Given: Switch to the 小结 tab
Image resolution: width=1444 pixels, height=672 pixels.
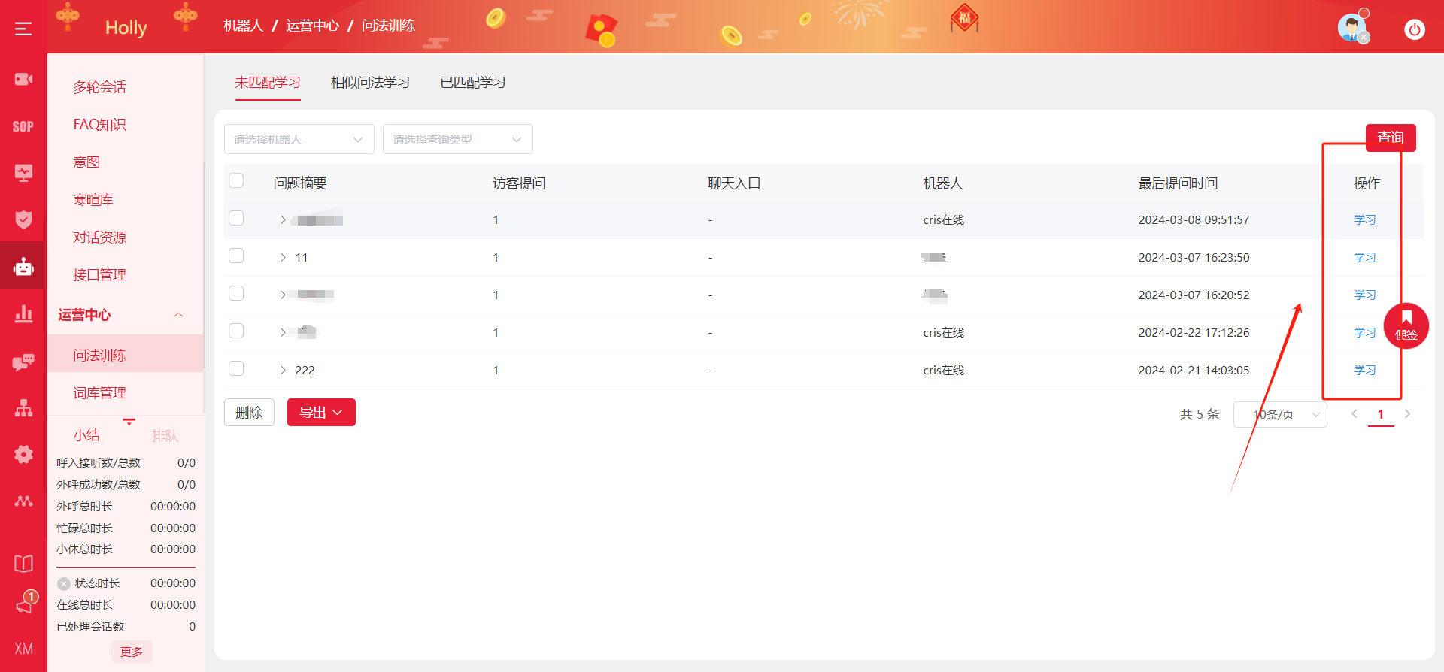Looking at the screenshot, I should [x=86, y=435].
